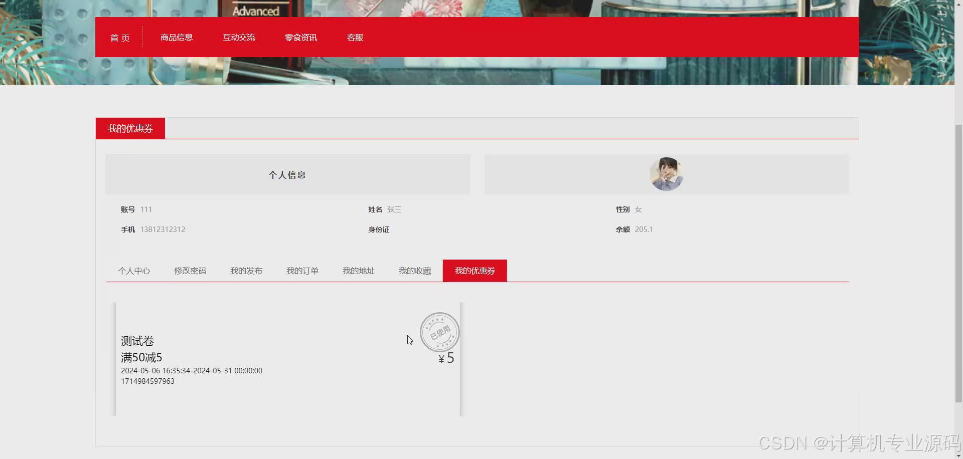
Task: Switch to the 我的收藏 tab
Action: click(x=415, y=271)
